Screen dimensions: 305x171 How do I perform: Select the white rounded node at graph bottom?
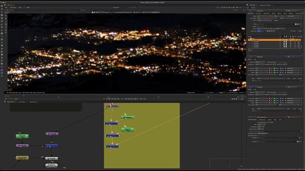pos(51,165)
